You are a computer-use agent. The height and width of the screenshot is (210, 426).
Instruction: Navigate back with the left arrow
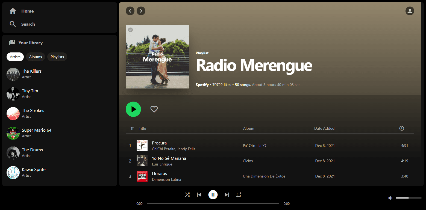(130, 11)
